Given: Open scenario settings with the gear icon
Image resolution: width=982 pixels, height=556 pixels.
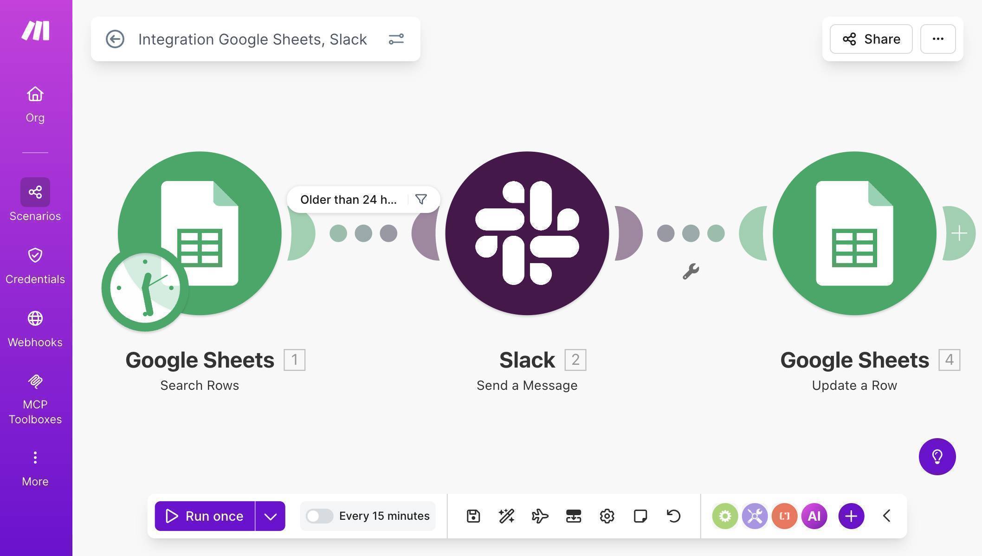Looking at the screenshot, I should (x=607, y=516).
